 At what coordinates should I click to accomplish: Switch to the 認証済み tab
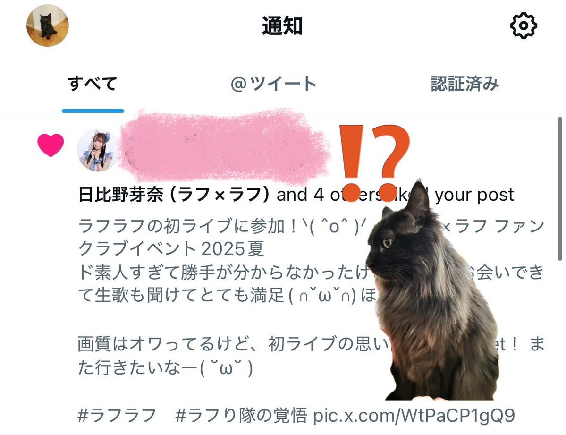pos(465,84)
